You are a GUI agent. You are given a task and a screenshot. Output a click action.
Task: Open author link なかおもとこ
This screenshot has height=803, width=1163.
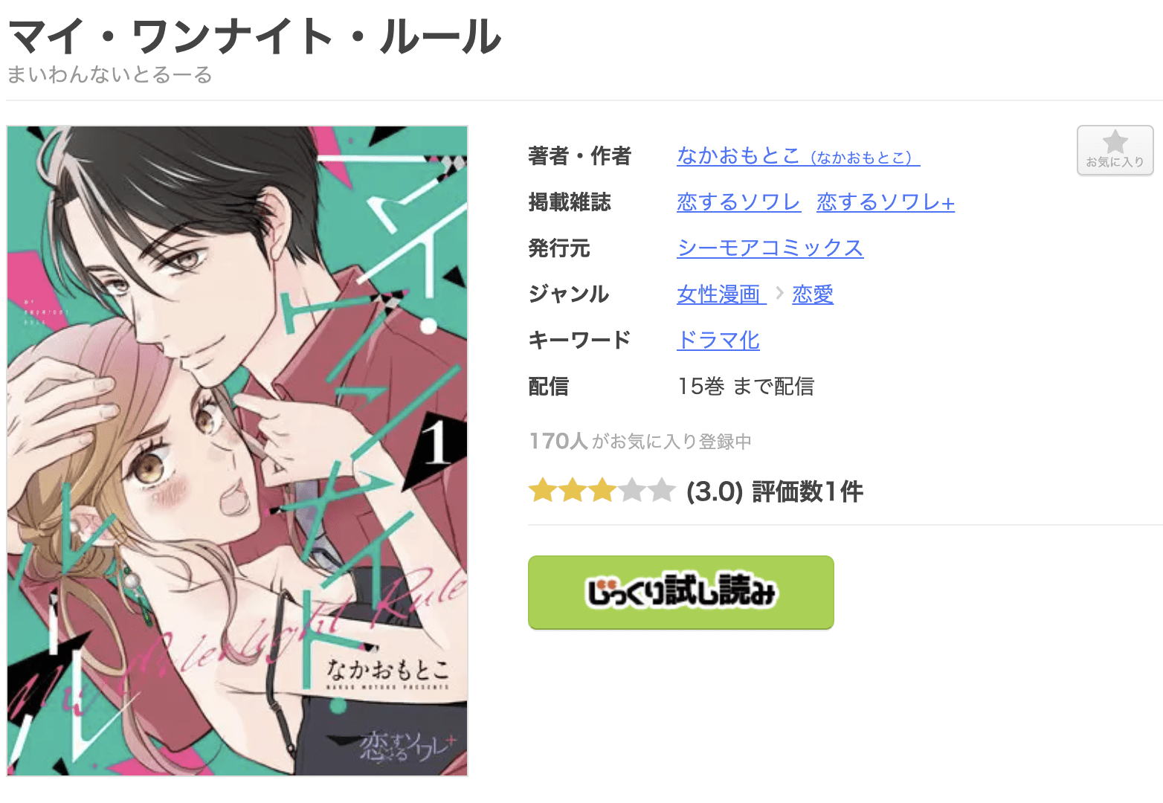798,156
